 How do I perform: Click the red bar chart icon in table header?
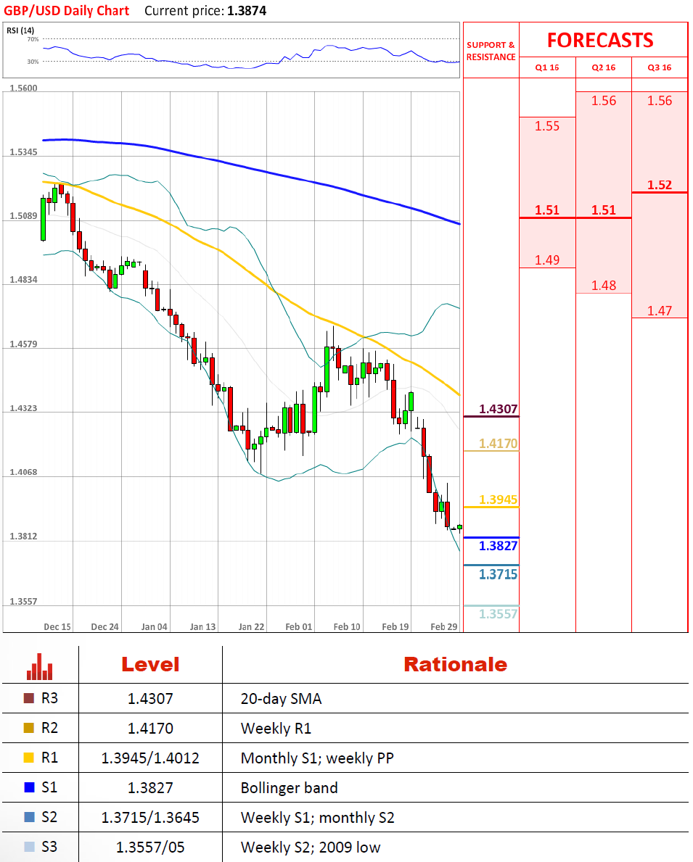40,666
